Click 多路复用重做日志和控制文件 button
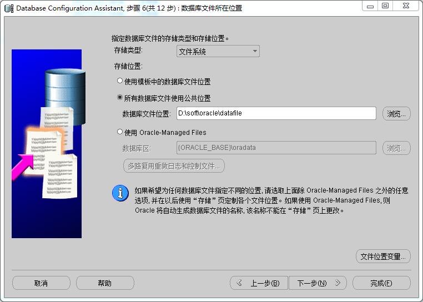This screenshot has height=302, width=423. [x=174, y=165]
